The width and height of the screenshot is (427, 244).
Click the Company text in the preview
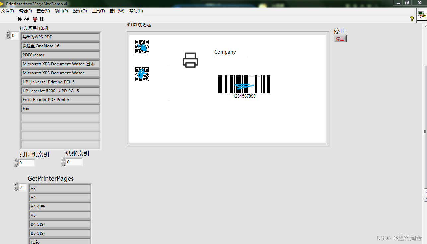coord(225,52)
